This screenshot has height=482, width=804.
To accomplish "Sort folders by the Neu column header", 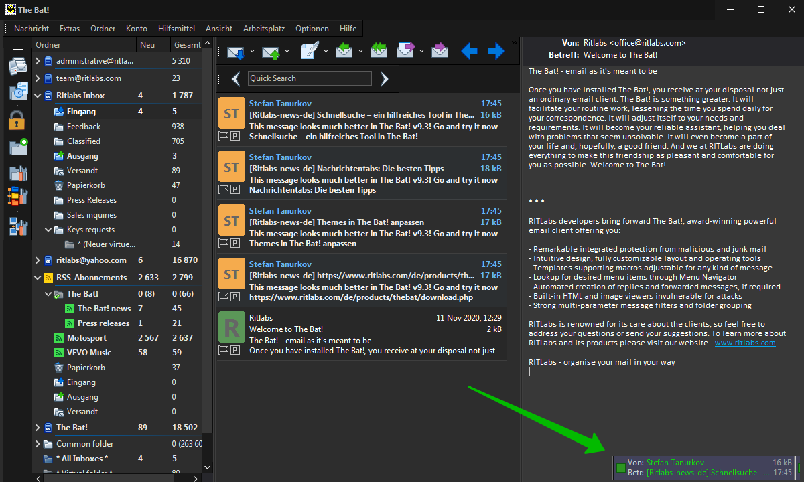I will point(151,45).
